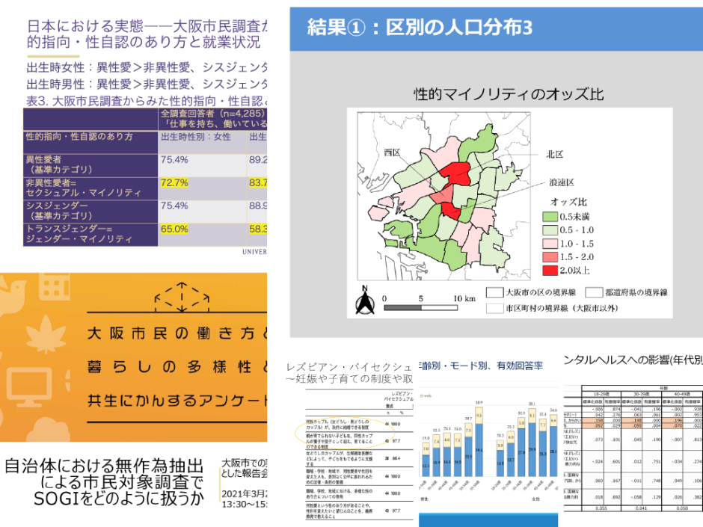Click the building icon on the orange banner
The width and height of the screenshot is (703, 527).
[x=55, y=286]
